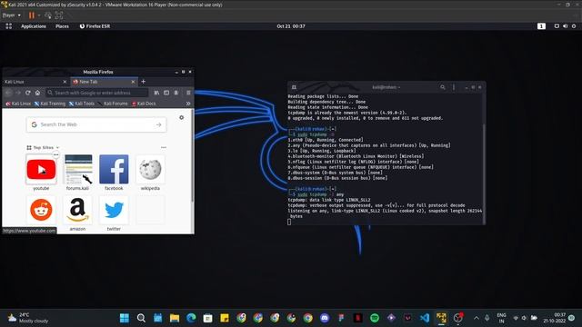Open youtube tile options ellipsis
Viewport: 582px width, 327px height.
click(55, 154)
